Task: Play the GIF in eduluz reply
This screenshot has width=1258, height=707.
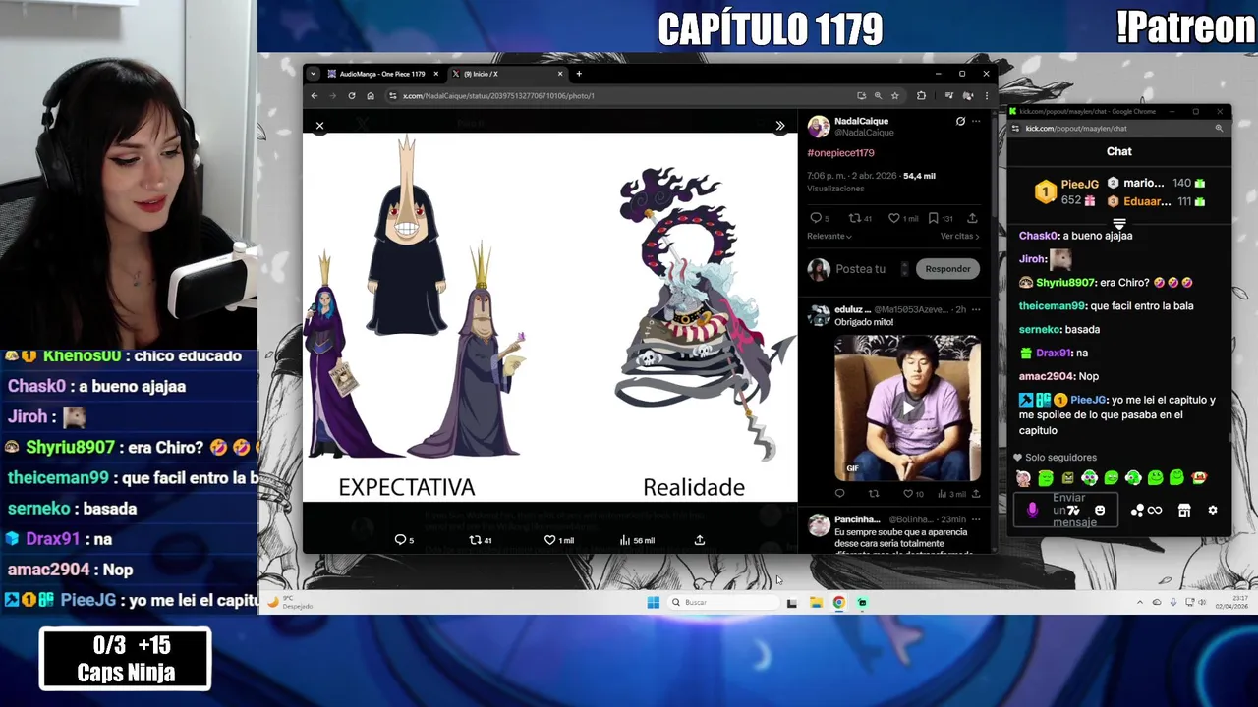Action: pos(907,408)
